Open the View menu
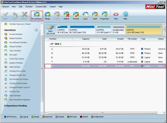 (x=14, y=7)
